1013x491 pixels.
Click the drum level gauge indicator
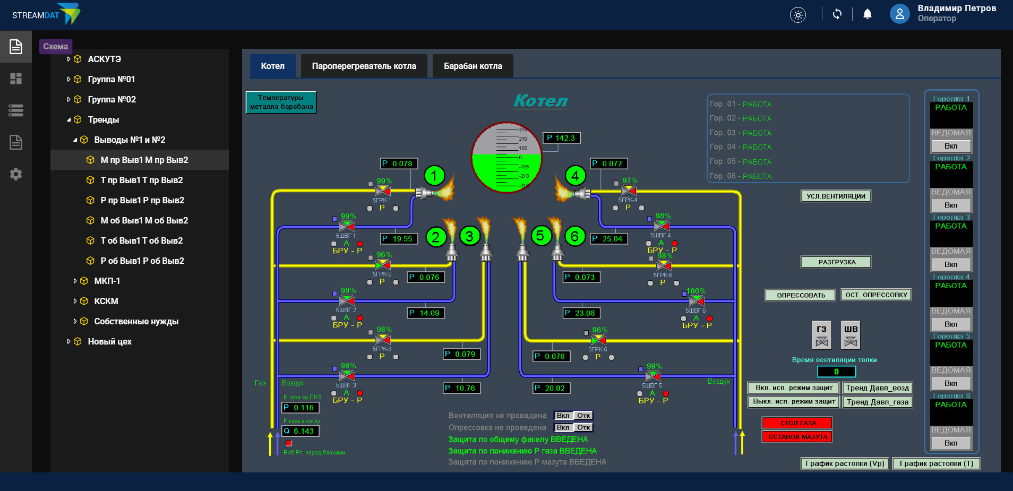coord(506,157)
